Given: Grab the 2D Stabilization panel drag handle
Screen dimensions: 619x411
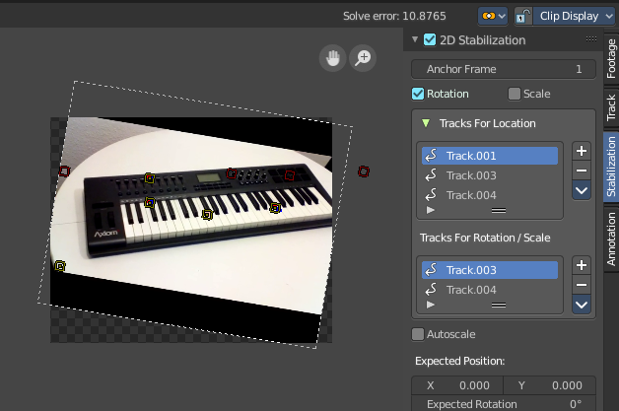Looking at the screenshot, I should pyautogui.click(x=591, y=38).
